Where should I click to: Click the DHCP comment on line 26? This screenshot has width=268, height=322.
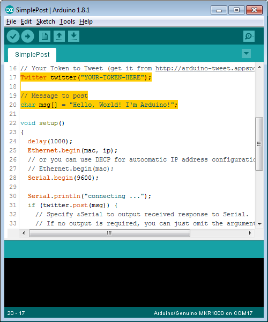click(x=141, y=159)
